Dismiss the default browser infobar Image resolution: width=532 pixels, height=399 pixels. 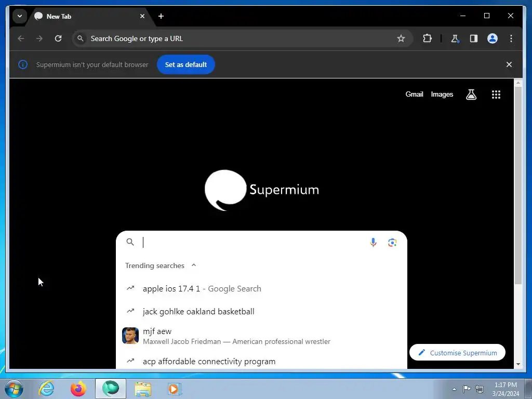click(509, 64)
